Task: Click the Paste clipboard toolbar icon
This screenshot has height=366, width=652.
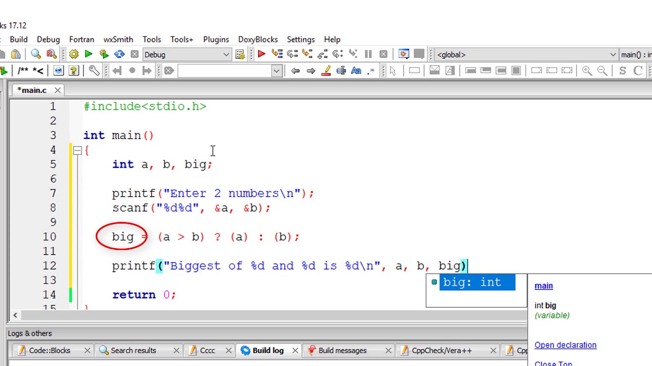Action: pos(16,54)
